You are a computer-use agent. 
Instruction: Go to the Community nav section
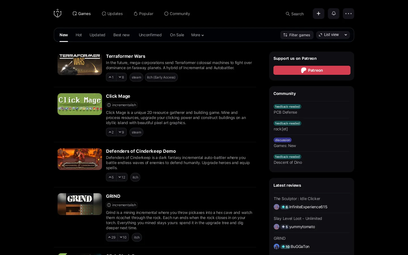click(x=177, y=14)
